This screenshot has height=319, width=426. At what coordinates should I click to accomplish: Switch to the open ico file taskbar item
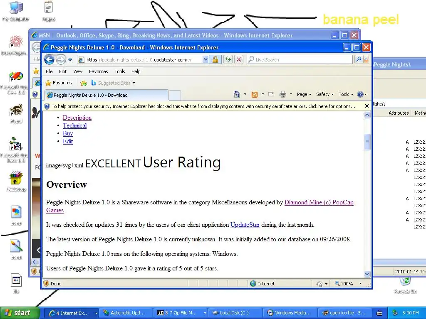tap(344, 313)
